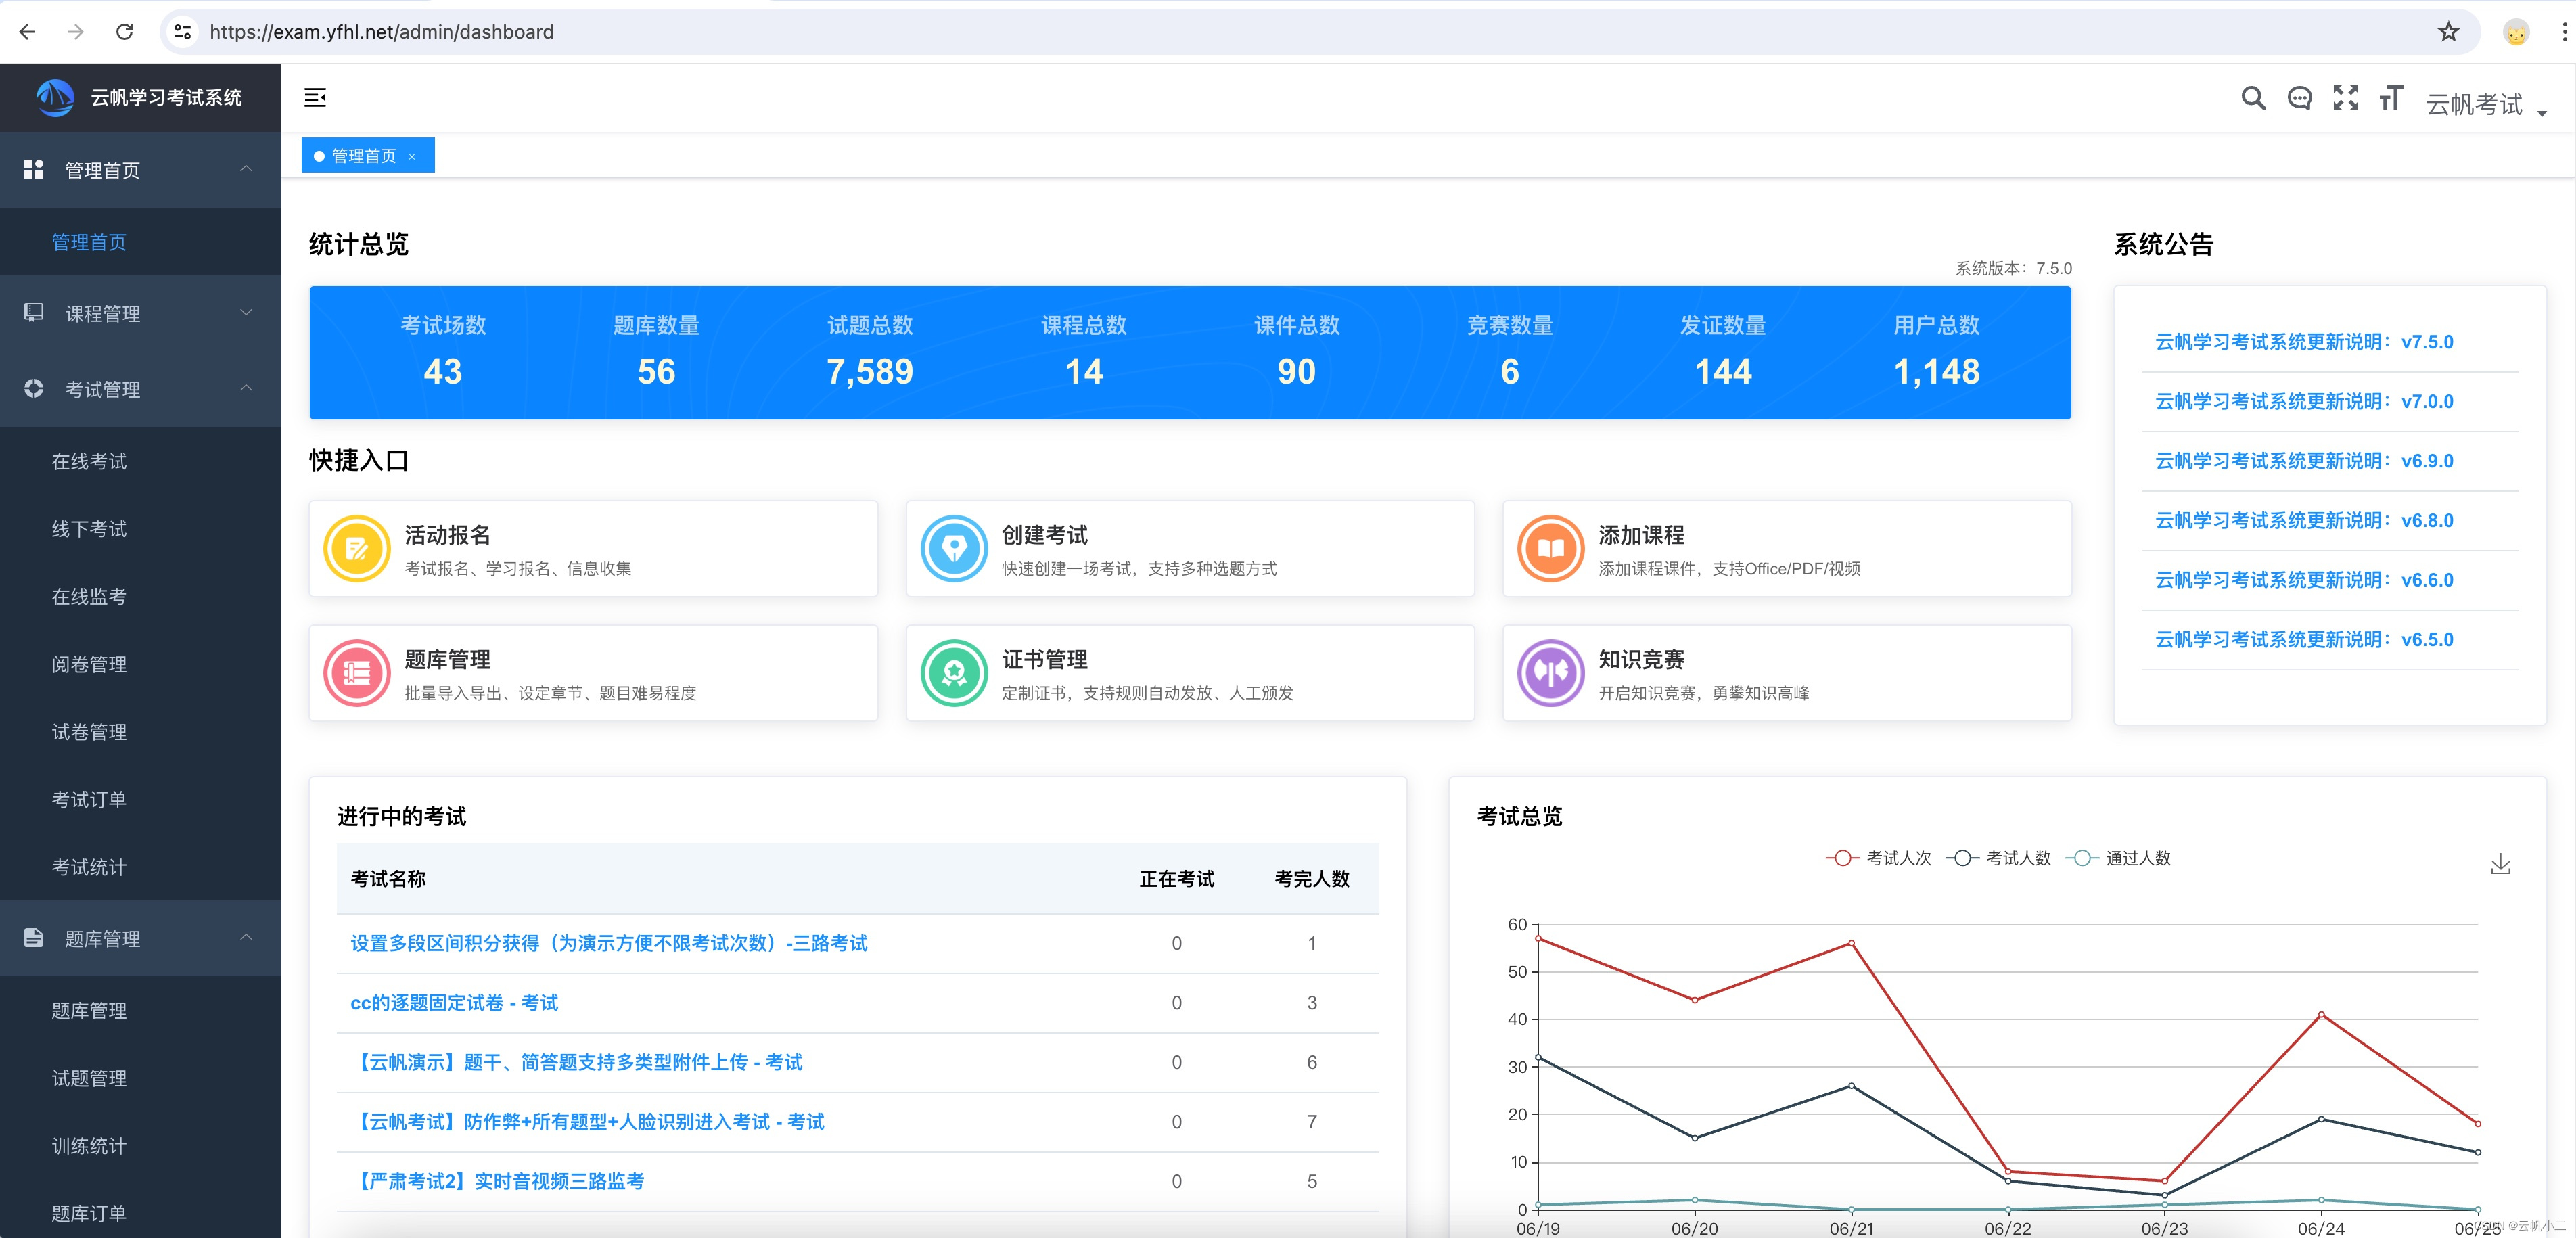Expand the 课程管理 sidebar group chevron

246,313
